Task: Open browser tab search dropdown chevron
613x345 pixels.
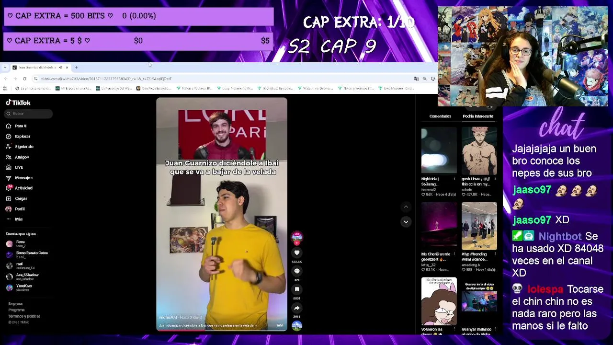Action: point(5,68)
